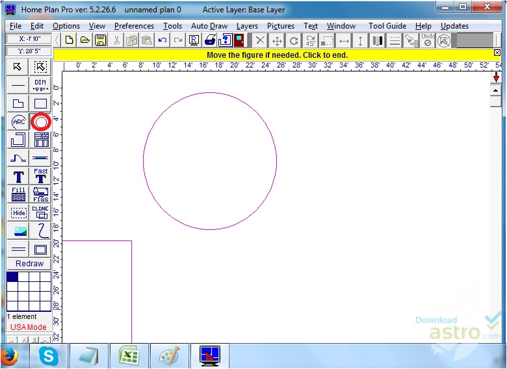Toggle the USA Mode units indicator
This screenshot has width=507, height=369.
[29, 327]
